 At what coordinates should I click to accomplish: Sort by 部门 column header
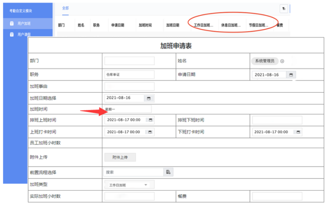(x=61, y=25)
